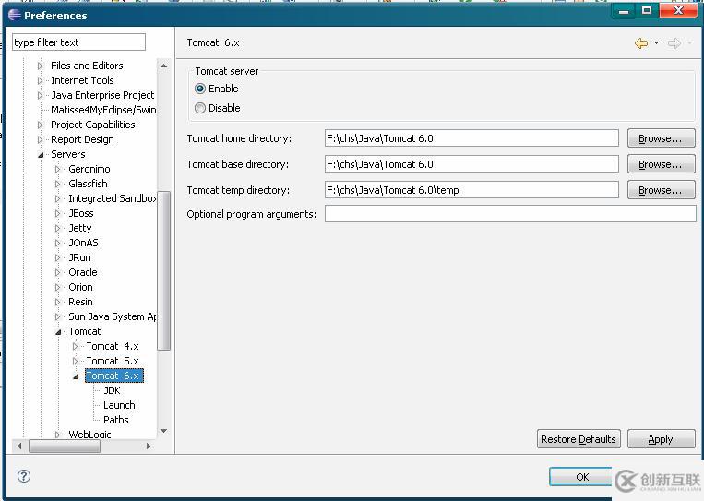704x501 pixels.
Task: Collapse the Tomcat 6.x node
Action: point(76,376)
